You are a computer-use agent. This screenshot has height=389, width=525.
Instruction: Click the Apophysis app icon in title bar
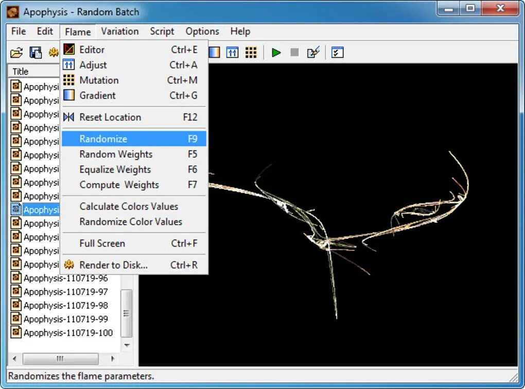pyautogui.click(x=13, y=12)
